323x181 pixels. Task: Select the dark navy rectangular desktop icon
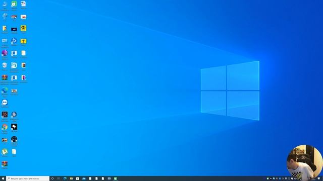(x=14, y=29)
